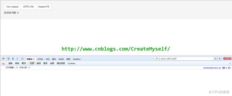Switch to the HTML tab
Screen dimensions: 232x96
[40, 59]
